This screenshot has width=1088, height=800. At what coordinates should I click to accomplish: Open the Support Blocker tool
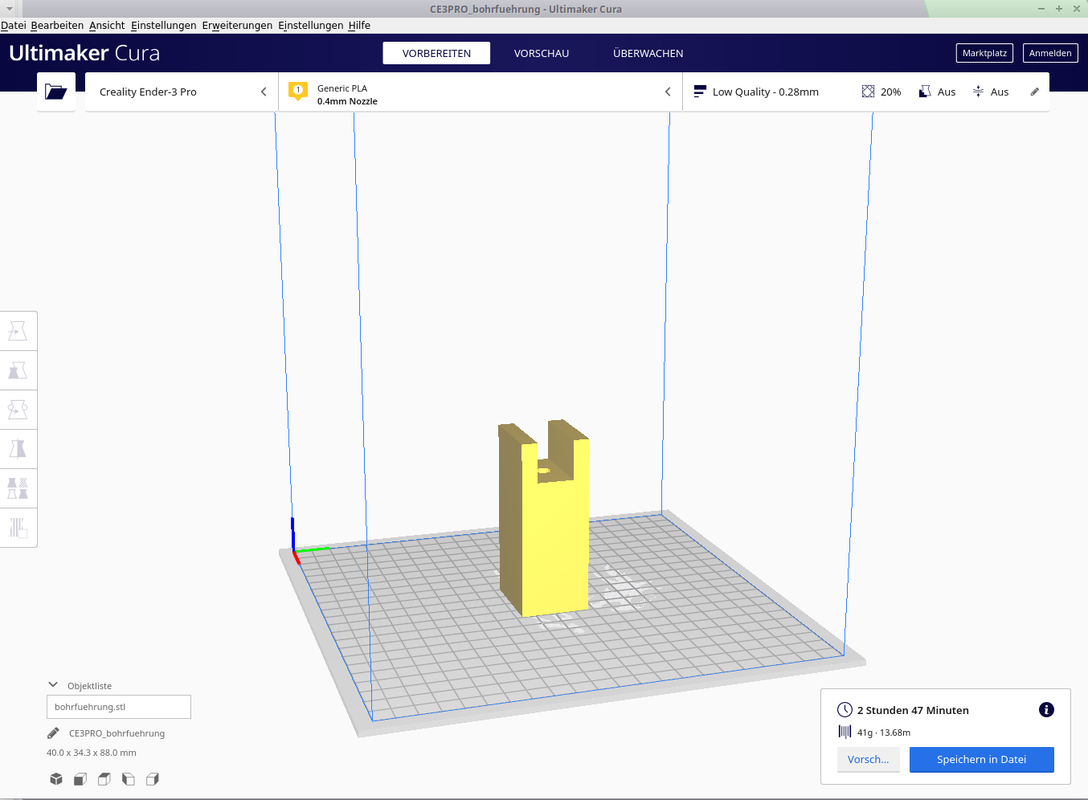[18, 528]
